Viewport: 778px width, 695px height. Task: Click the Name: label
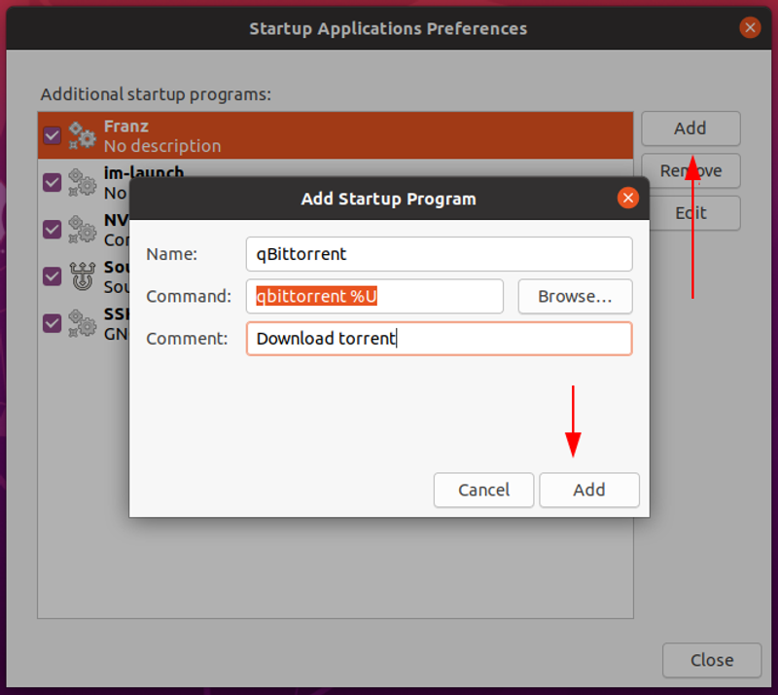pyautogui.click(x=172, y=254)
